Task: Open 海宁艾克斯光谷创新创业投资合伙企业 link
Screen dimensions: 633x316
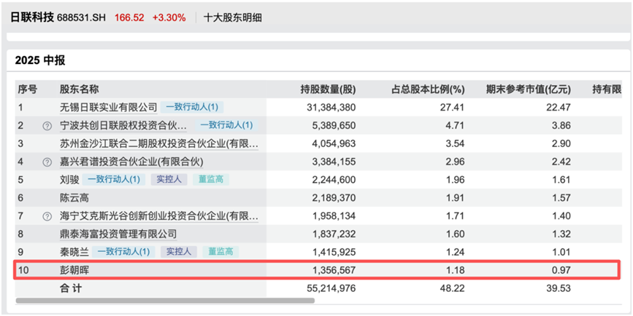Action: pos(159,216)
